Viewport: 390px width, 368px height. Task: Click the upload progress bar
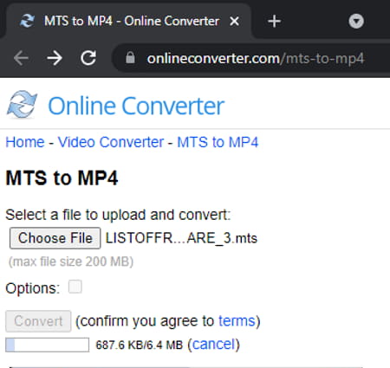[48, 345]
